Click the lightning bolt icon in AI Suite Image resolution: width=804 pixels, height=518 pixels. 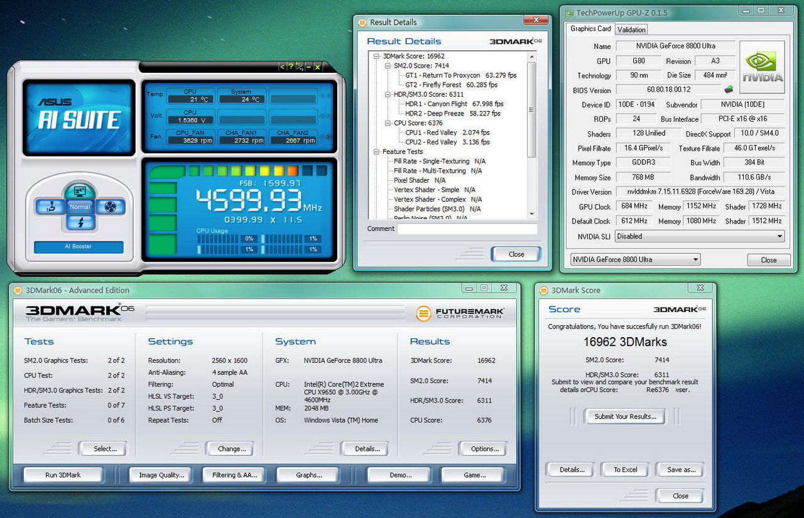point(80,222)
